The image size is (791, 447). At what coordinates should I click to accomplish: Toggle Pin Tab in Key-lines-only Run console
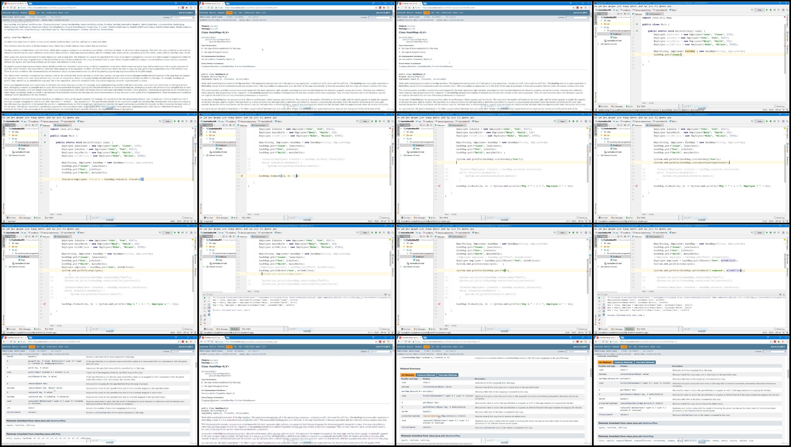tap(205, 320)
